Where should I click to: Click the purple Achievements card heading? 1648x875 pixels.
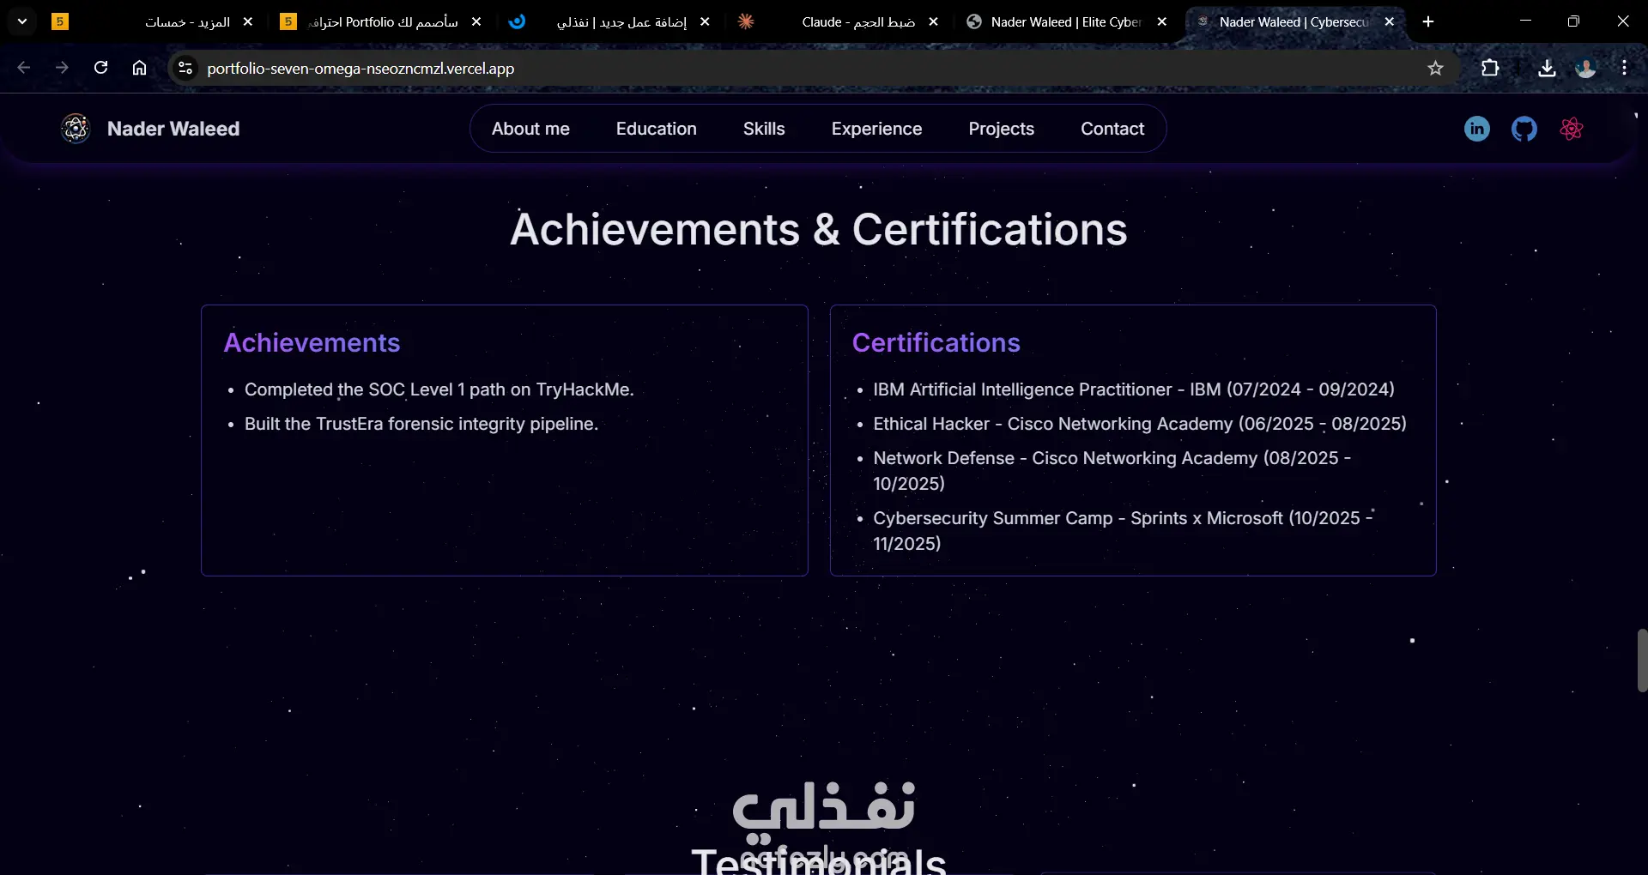312,342
